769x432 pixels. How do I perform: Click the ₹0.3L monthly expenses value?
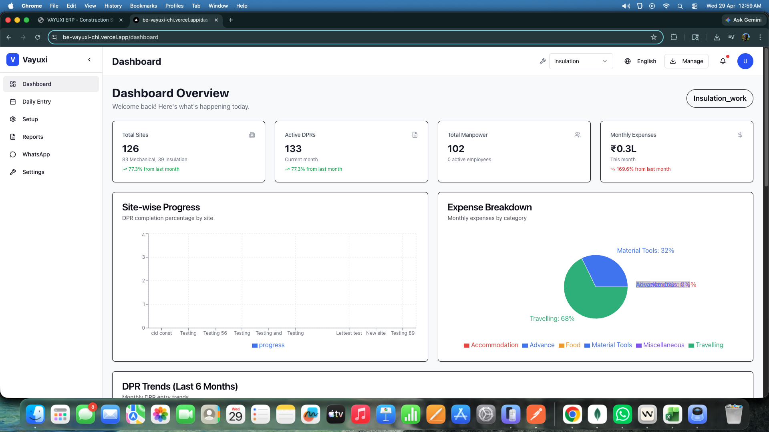(x=623, y=149)
